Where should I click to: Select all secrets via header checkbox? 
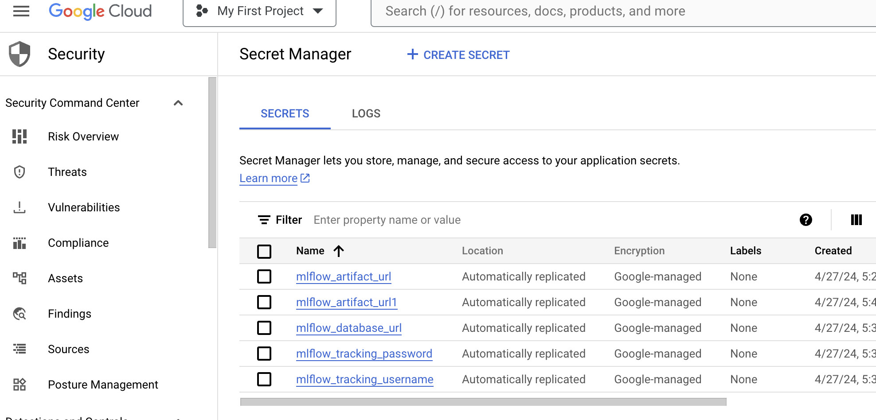[x=264, y=251]
